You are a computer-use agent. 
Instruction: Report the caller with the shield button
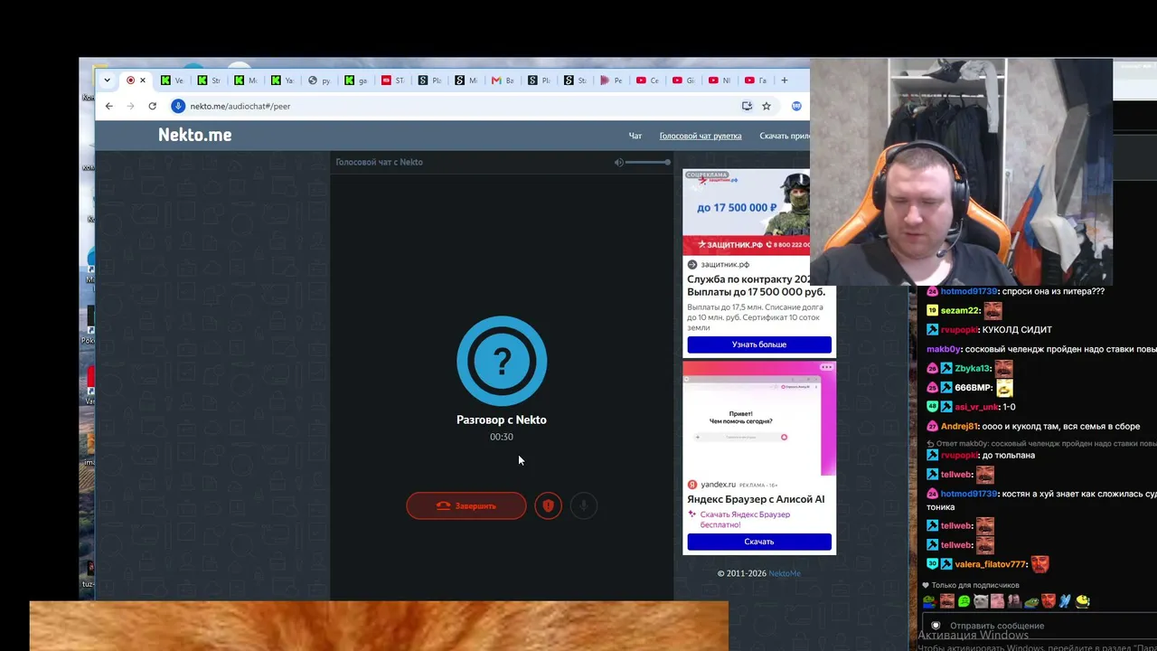pos(548,505)
